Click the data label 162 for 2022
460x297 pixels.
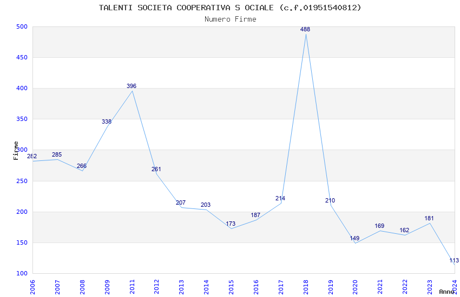coord(404,231)
